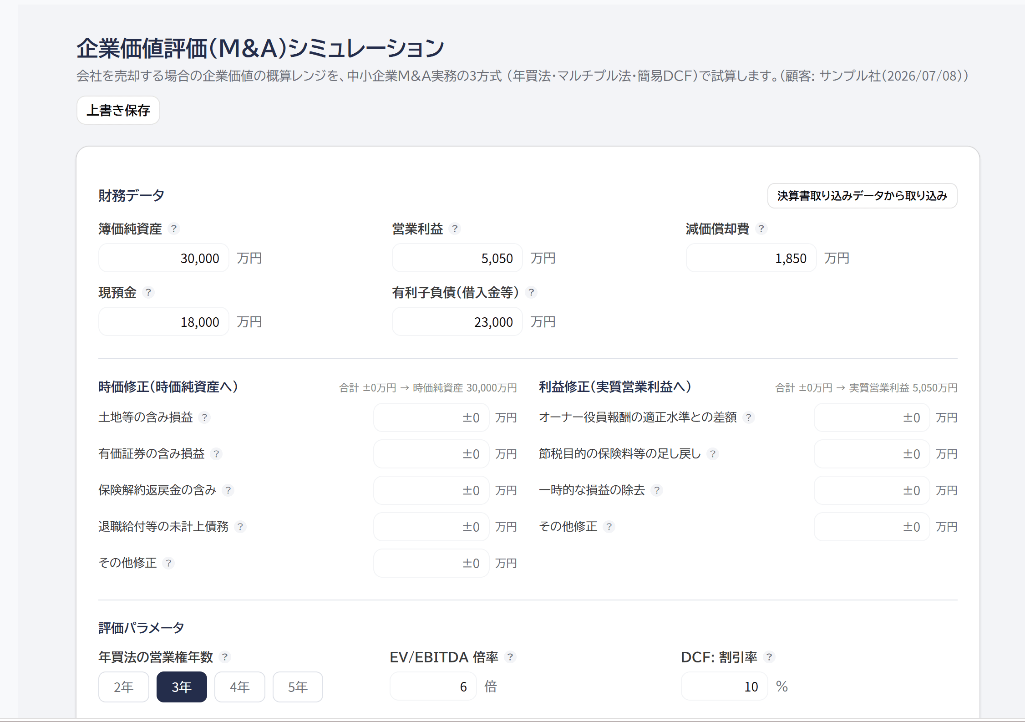The height and width of the screenshot is (722, 1025).
Task: Choose 4年 for goodwill years
Action: click(x=240, y=687)
